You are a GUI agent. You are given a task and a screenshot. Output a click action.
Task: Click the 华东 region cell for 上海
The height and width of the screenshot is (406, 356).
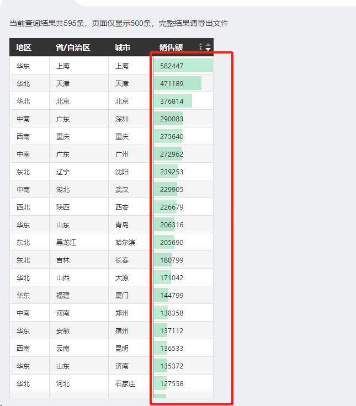click(23, 66)
